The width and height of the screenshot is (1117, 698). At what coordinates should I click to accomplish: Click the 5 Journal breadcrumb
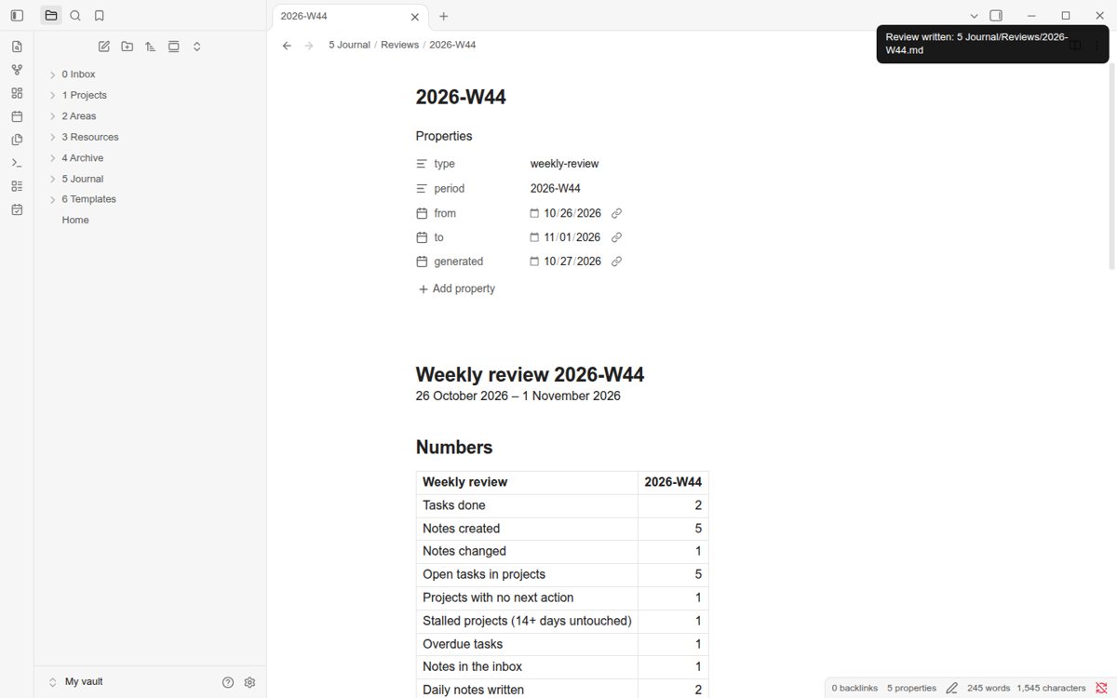(x=349, y=45)
